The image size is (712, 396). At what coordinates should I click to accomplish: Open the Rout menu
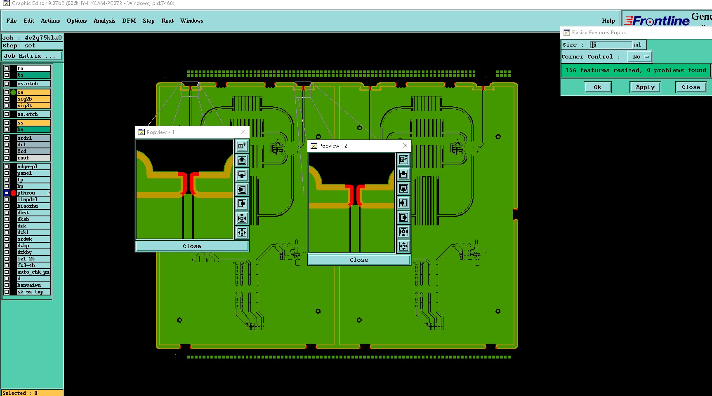pyautogui.click(x=167, y=21)
